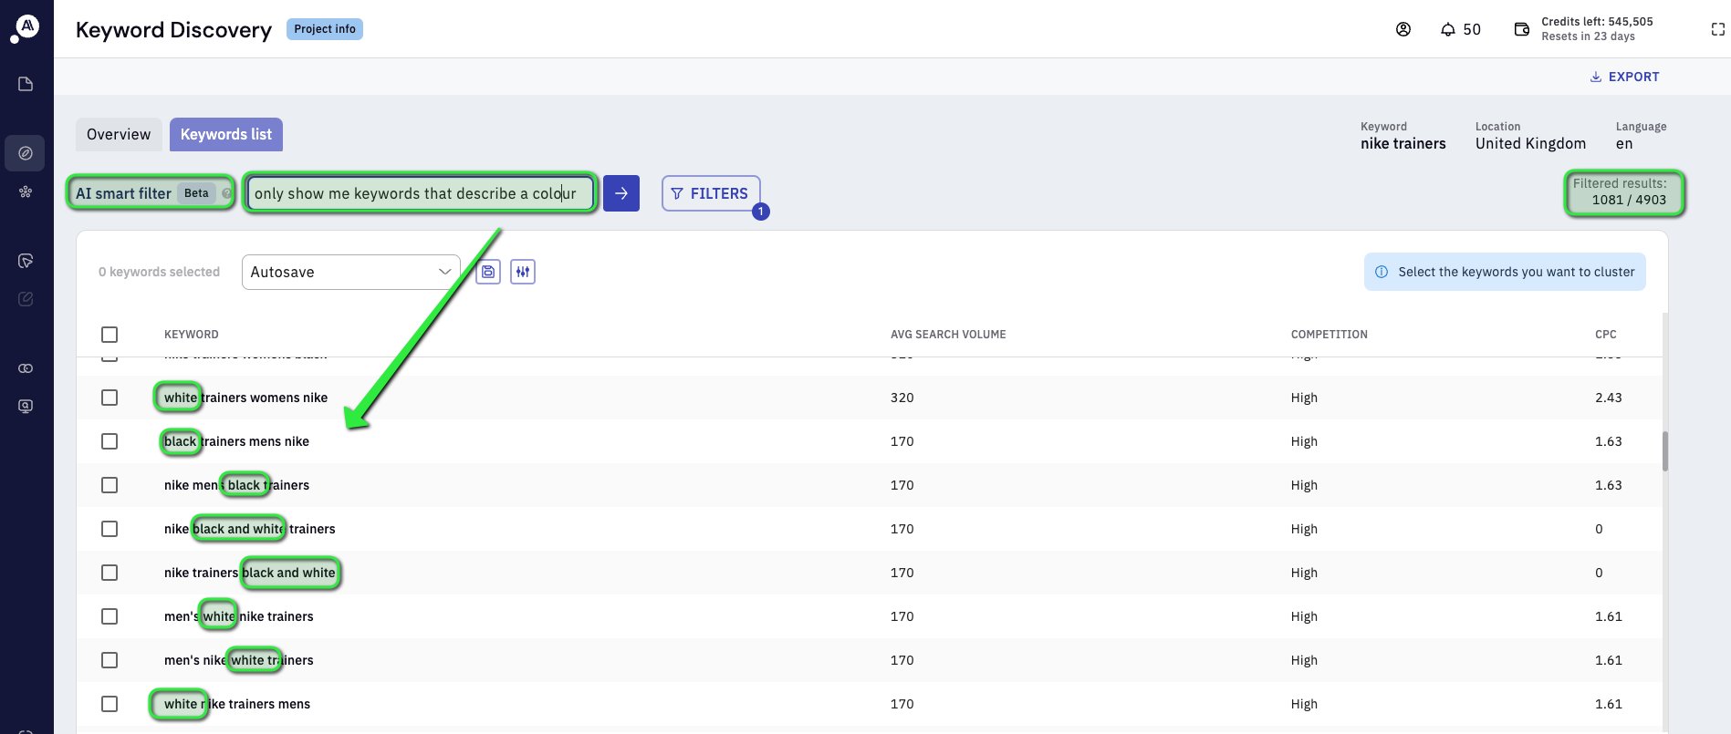The height and width of the screenshot is (734, 1731).
Task: Click the Keyword Discovery page title
Action: tap(174, 30)
